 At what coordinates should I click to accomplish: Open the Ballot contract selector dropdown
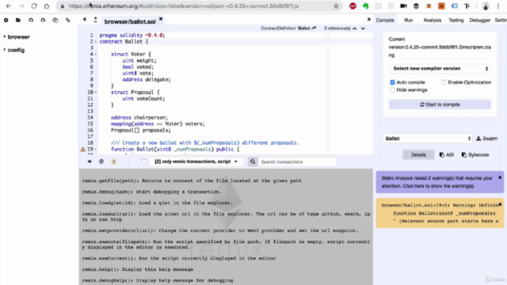[427, 139]
